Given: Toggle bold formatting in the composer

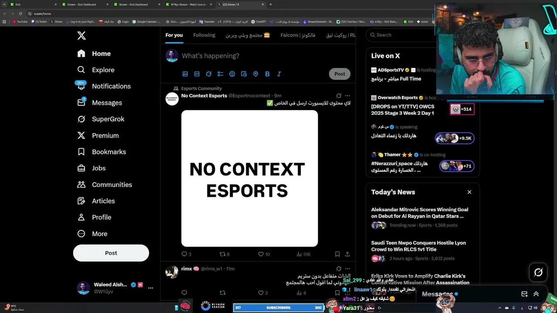Looking at the screenshot, I should pyautogui.click(x=267, y=74).
